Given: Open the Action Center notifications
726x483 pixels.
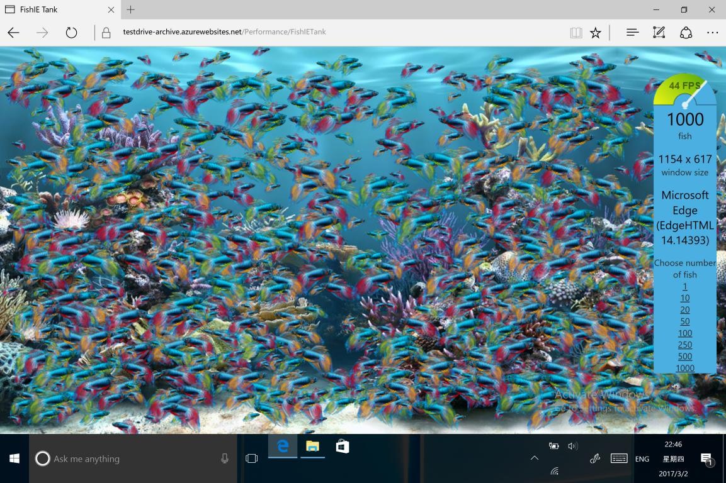Looking at the screenshot, I should click(706, 459).
